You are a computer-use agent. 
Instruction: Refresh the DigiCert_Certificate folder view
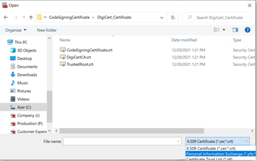[x=173, y=18]
